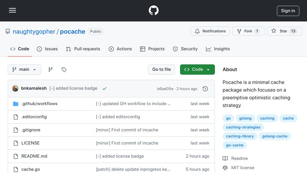Open the naughtygopher owner profile link
307x173 pixels.
pos(34,32)
